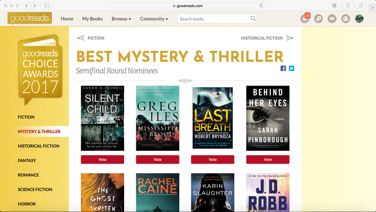Open the Karin Slaughter book cover
376x212 pixels.
coord(213,193)
